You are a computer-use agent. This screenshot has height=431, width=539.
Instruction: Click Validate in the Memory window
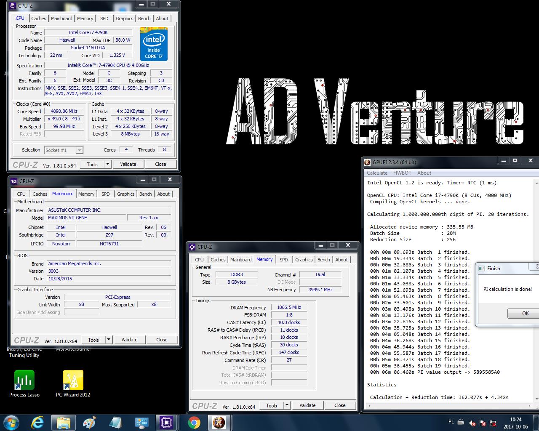click(x=307, y=405)
